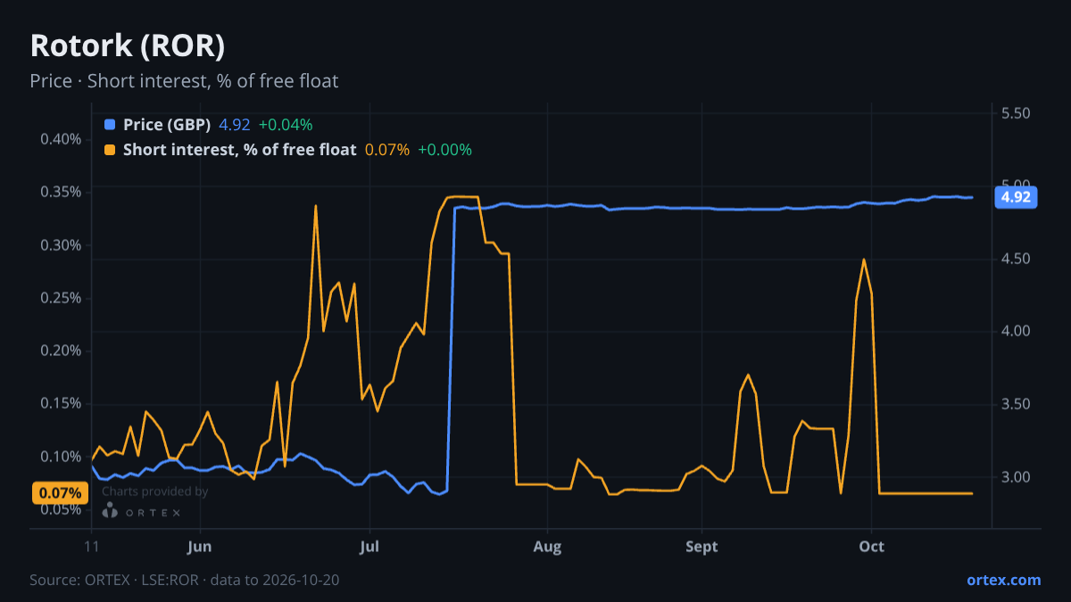This screenshot has width=1071, height=602.
Task: Click the 5.50 right axis label
Action: tap(1016, 113)
